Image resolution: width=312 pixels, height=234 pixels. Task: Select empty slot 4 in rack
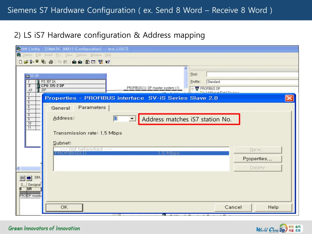click(34, 98)
